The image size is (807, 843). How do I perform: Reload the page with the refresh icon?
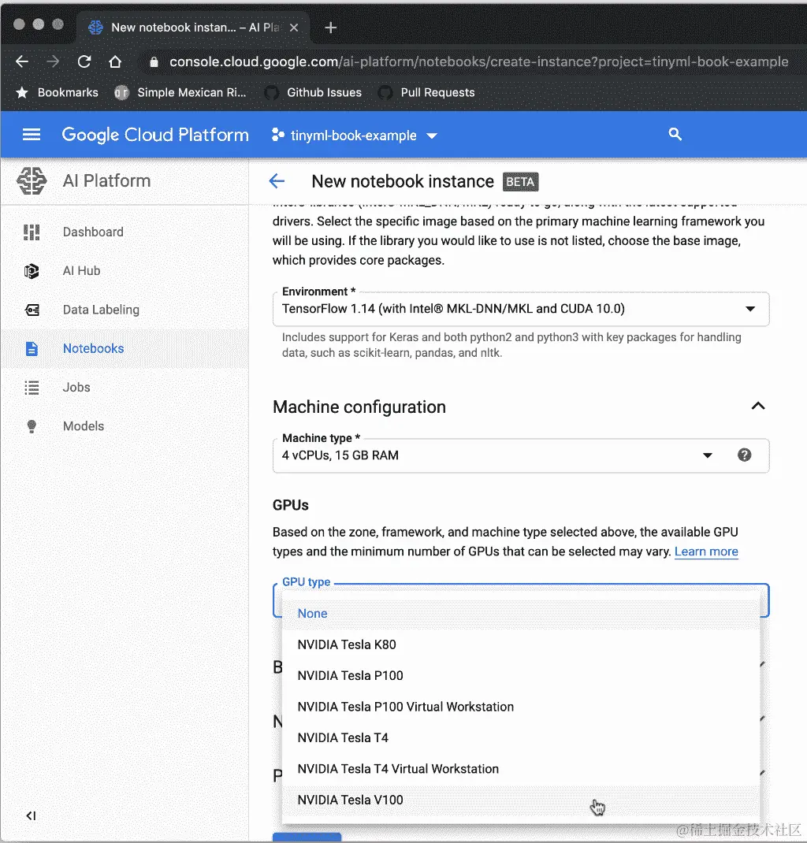[x=84, y=61]
